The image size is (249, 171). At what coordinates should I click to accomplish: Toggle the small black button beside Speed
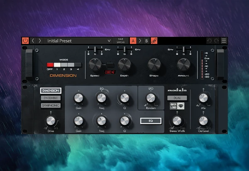110,65
